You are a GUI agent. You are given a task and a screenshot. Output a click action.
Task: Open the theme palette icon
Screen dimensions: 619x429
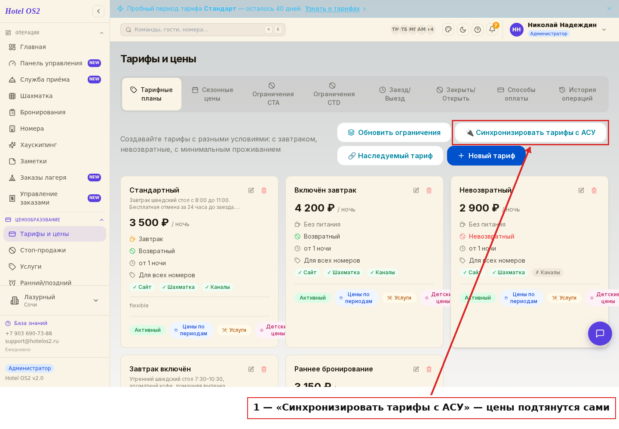(x=448, y=30)
